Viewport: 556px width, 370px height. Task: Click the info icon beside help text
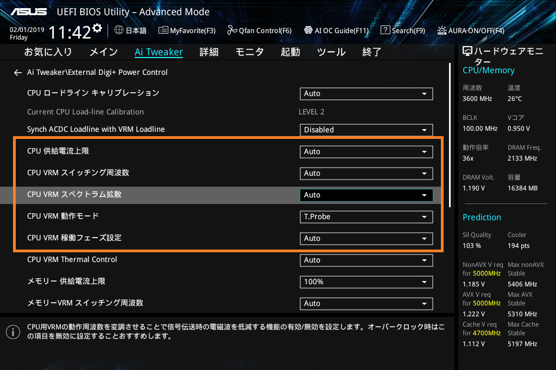(x=13, y=332)
